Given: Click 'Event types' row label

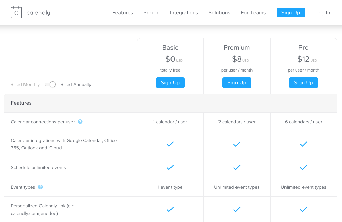Looking at the screenshot, I should [23, 187].
